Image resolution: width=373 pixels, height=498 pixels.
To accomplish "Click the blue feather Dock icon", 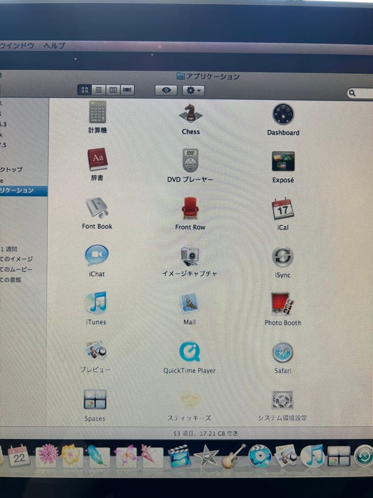I will coord(98,456).
